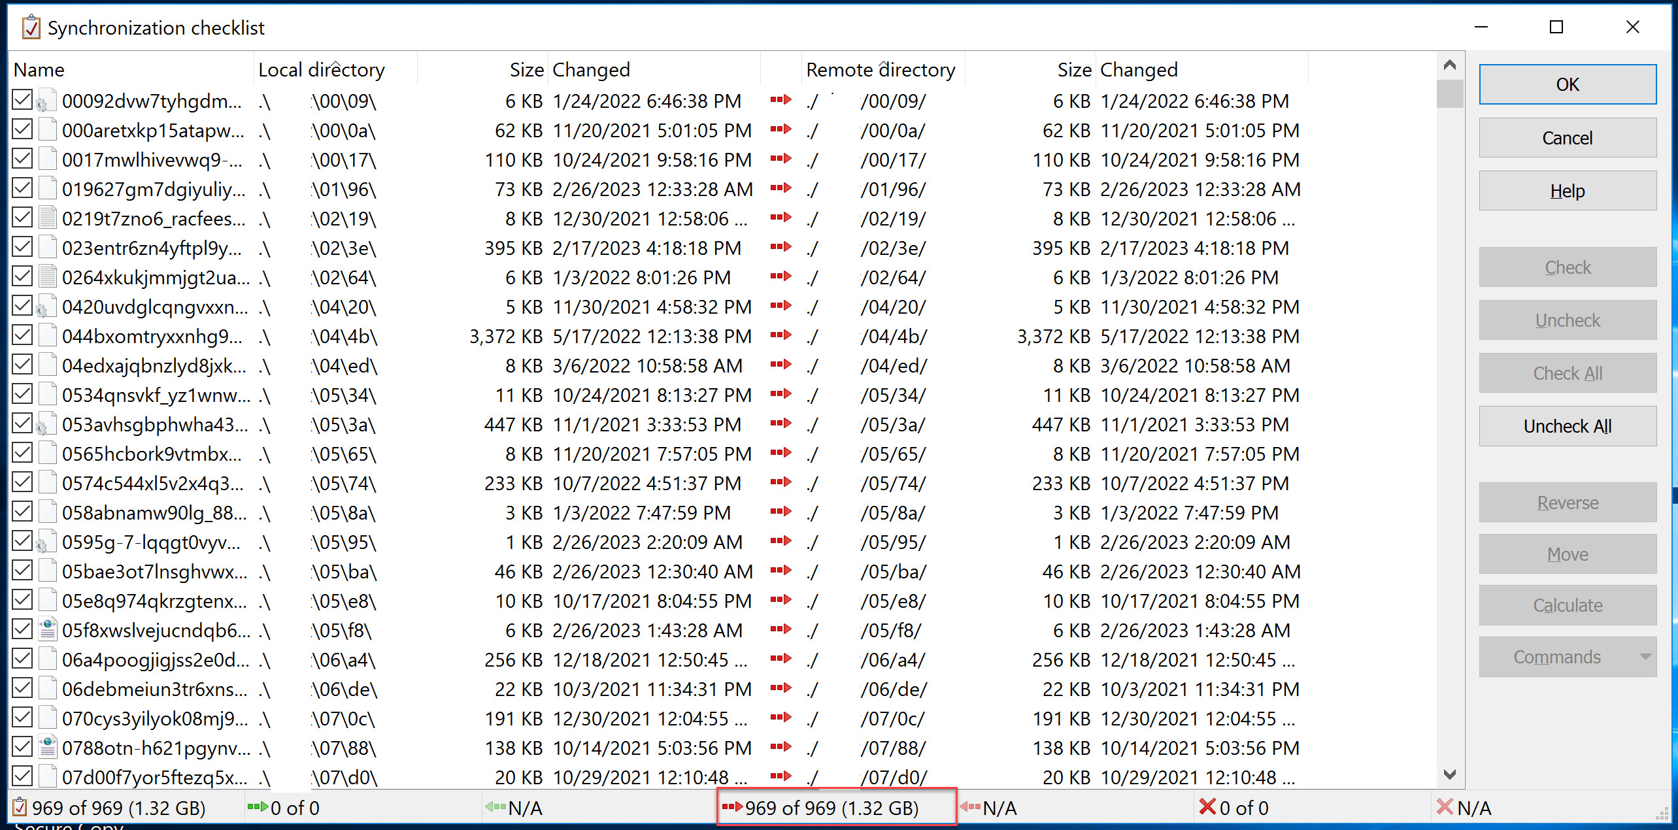The width and height of the screenshot is (1678, 830).
Task: Click scroll-down arrow of file list
Action: pos(1449,774)
